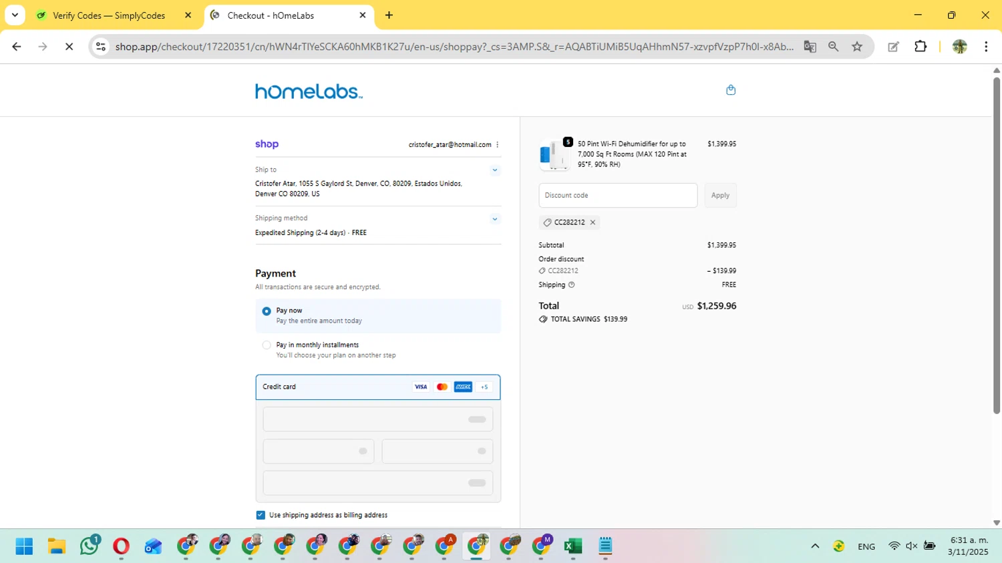Image resolution: width=1002 pixels, height=563 pixels.
Task: Open a new browser tab
Action: click(389, 15)
